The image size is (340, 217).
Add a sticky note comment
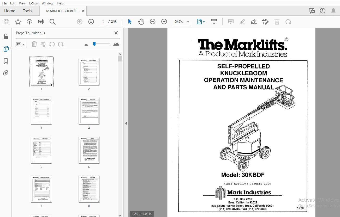point(231,22)
